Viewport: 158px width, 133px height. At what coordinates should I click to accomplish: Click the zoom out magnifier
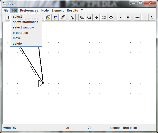[89, 17]
